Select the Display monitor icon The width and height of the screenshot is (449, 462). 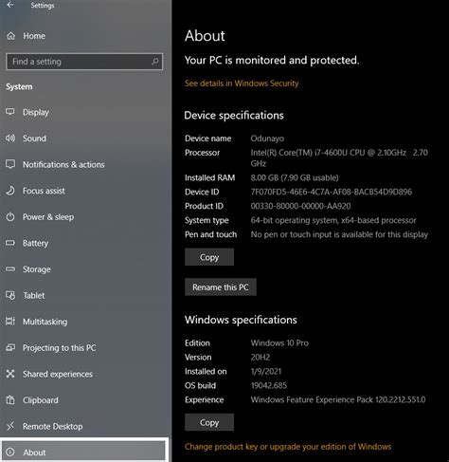tap(10, 112)
